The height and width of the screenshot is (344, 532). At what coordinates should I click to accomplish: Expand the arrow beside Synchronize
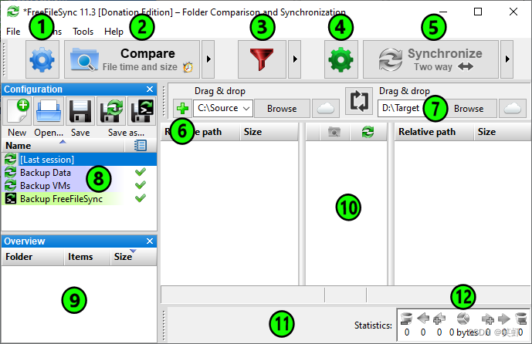click(x=507, y=59)
